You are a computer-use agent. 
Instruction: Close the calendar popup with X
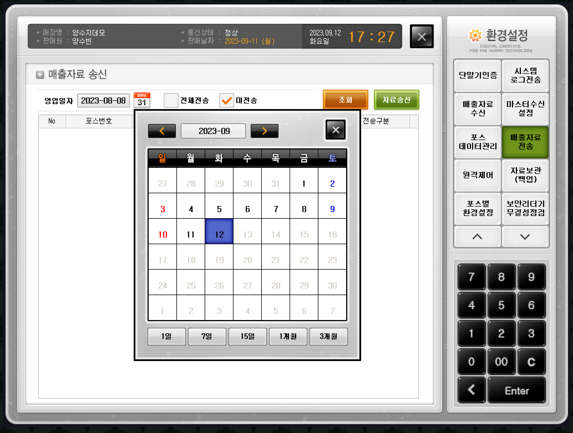tap(336, 130)
